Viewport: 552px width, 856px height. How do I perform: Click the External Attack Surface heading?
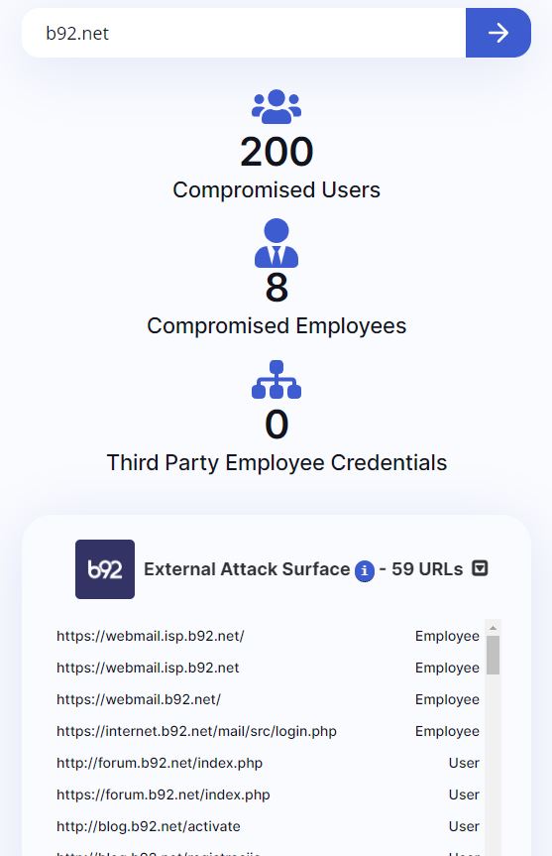pyautogui.click(x=247, y=568)
